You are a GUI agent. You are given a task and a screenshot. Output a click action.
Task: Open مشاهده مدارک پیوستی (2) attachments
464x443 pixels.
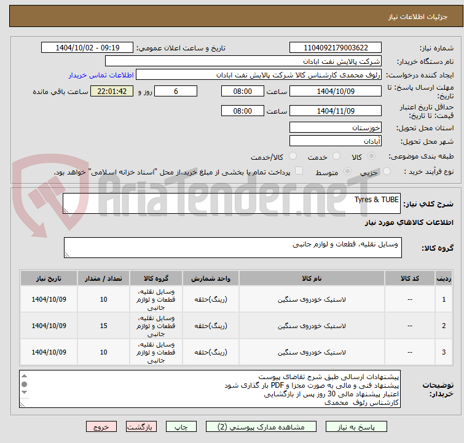(x=261, y=427)
